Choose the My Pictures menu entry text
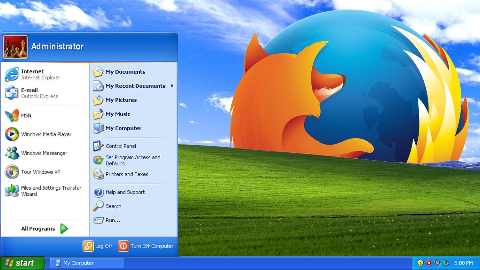The image size is (480, 270). click(121, 100)
